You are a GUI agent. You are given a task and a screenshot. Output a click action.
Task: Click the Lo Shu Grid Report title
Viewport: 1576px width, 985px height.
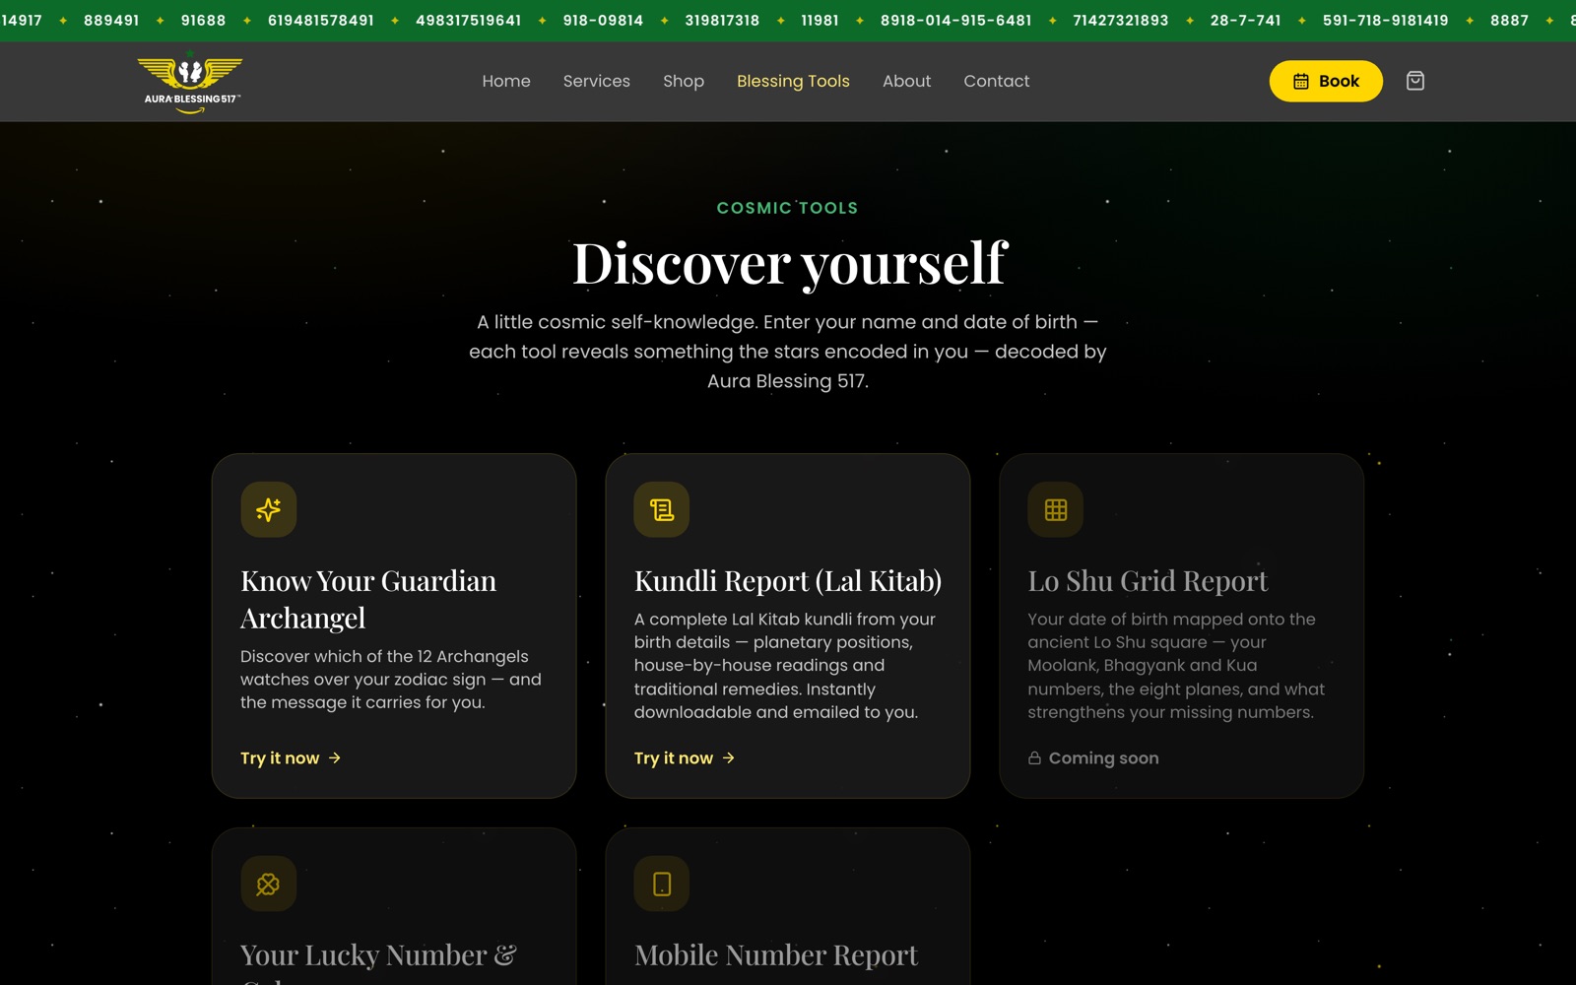click(x=1149, y=581)
